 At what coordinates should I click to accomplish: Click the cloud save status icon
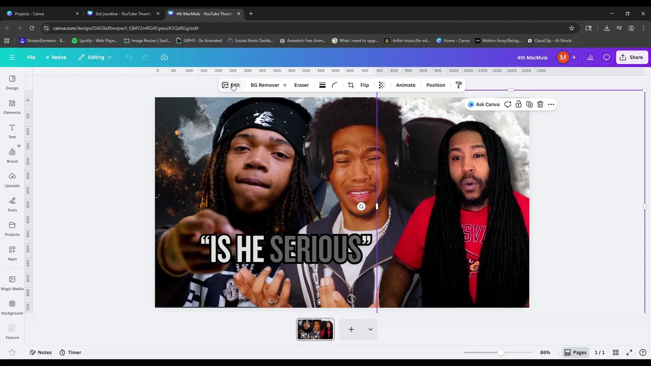[x=164, y=57]
